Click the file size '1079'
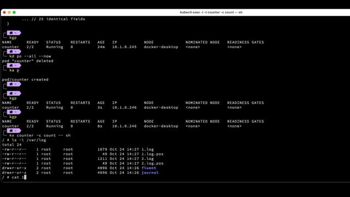 [102, 149]
